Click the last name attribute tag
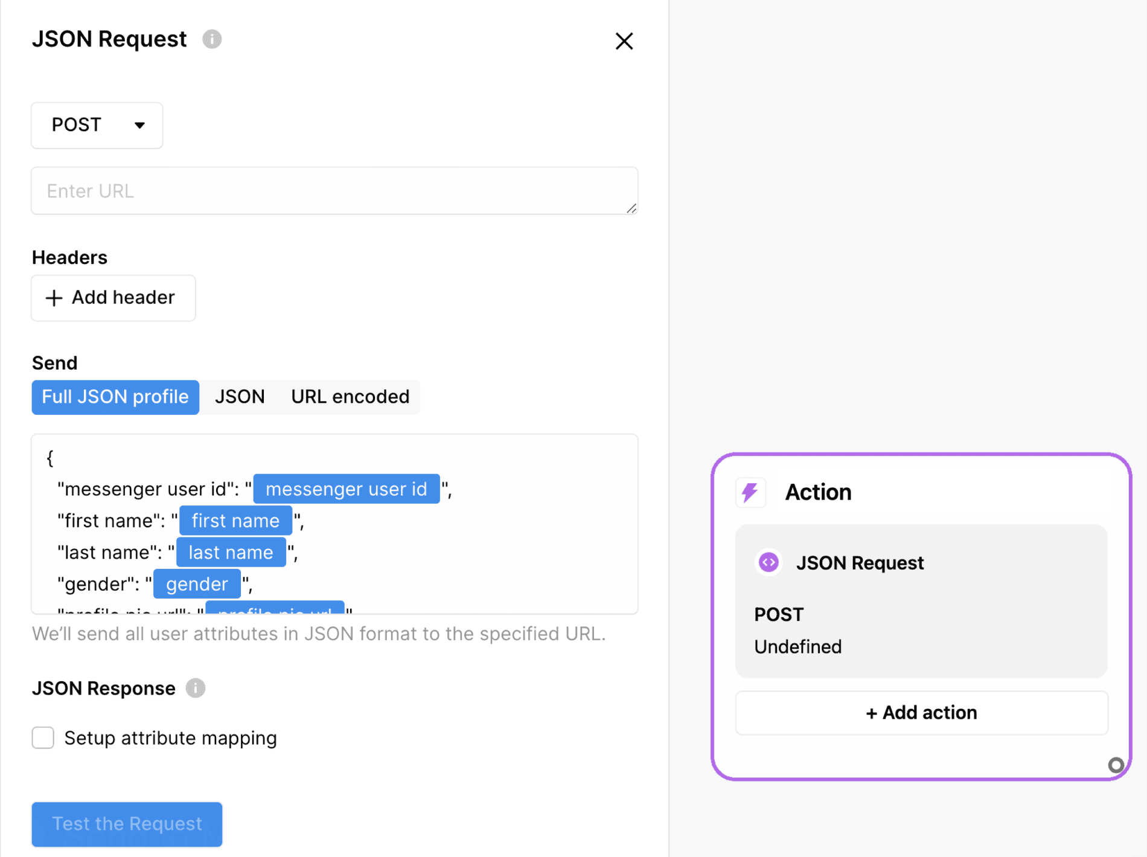The width and height of the screenshot is (1147, 857). coord(231,552)
